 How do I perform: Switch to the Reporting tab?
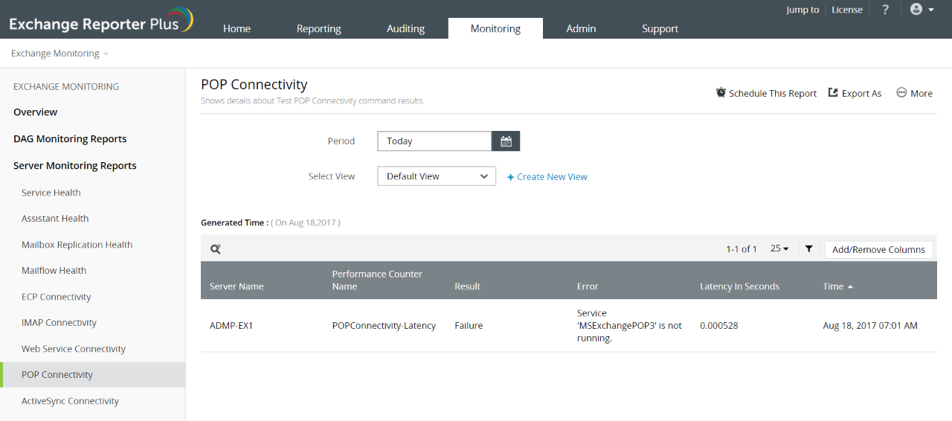point(318,28)
